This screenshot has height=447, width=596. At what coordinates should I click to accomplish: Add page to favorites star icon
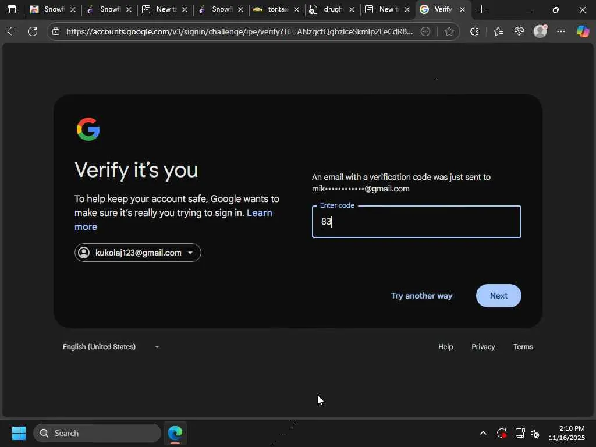click(x=449, y=31)
